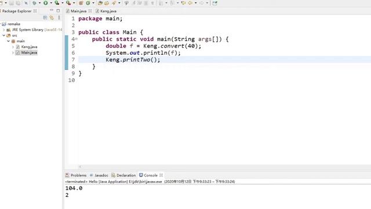Click the Forward navigation arrow icon

(x=202, y=3)
